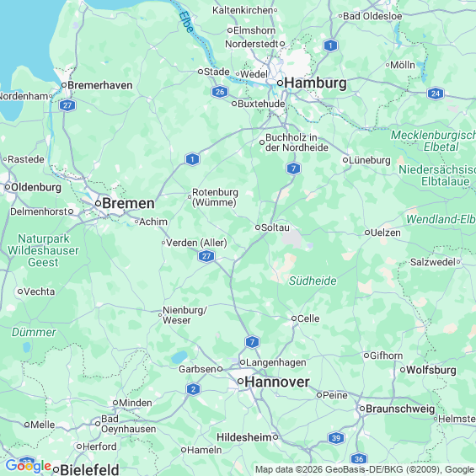Click the A26 highway shield near Stade
The height and width of the screenshot is (476, 476).
coord(220,92)
